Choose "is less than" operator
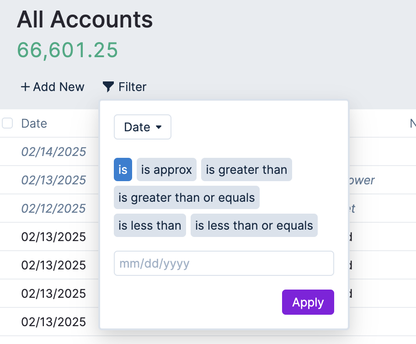 [x=149, y=226]
